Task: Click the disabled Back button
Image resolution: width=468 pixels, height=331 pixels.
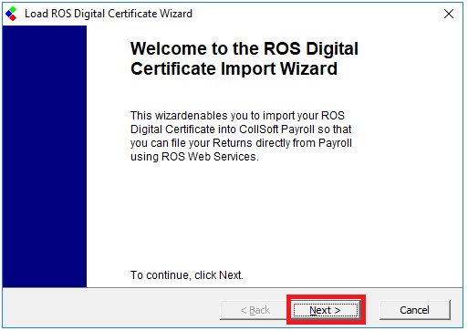Action: point(255,310)
